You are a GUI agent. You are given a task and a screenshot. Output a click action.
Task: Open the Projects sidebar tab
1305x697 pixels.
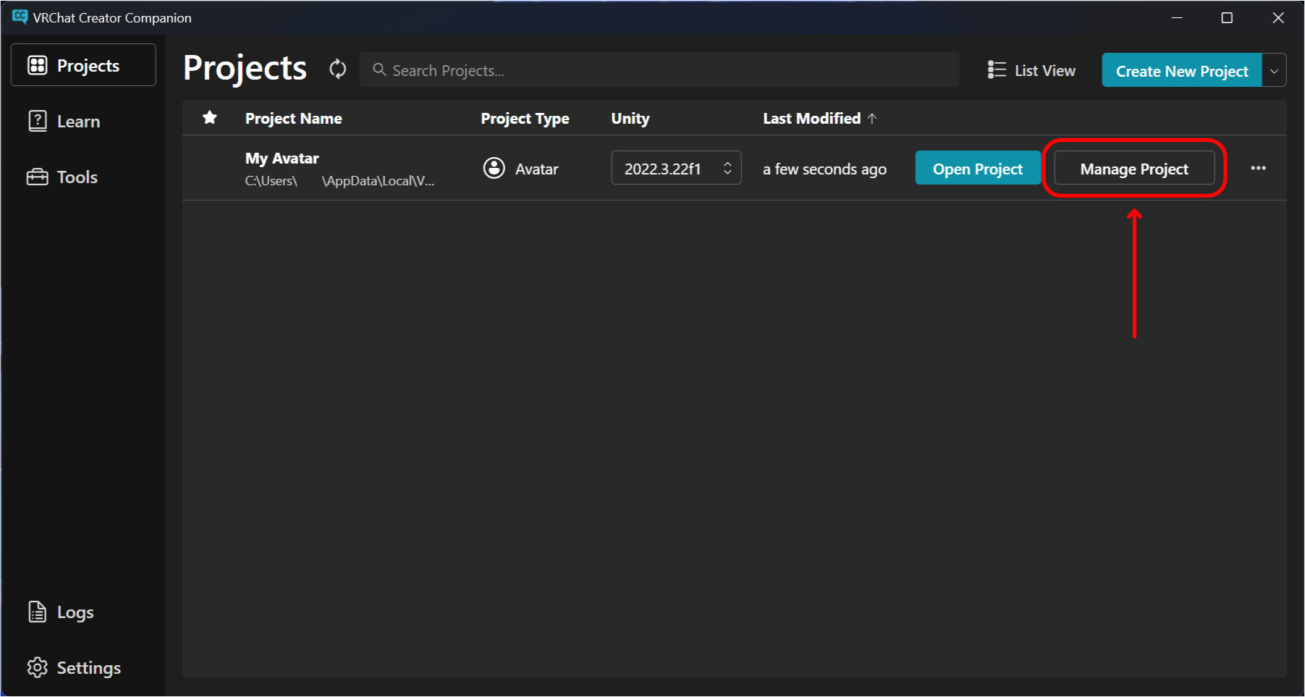(83, 65)
